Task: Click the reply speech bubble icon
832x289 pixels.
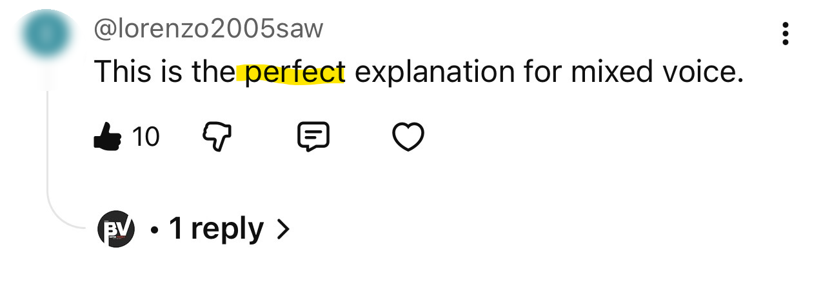Action: (x=313, y=137)
